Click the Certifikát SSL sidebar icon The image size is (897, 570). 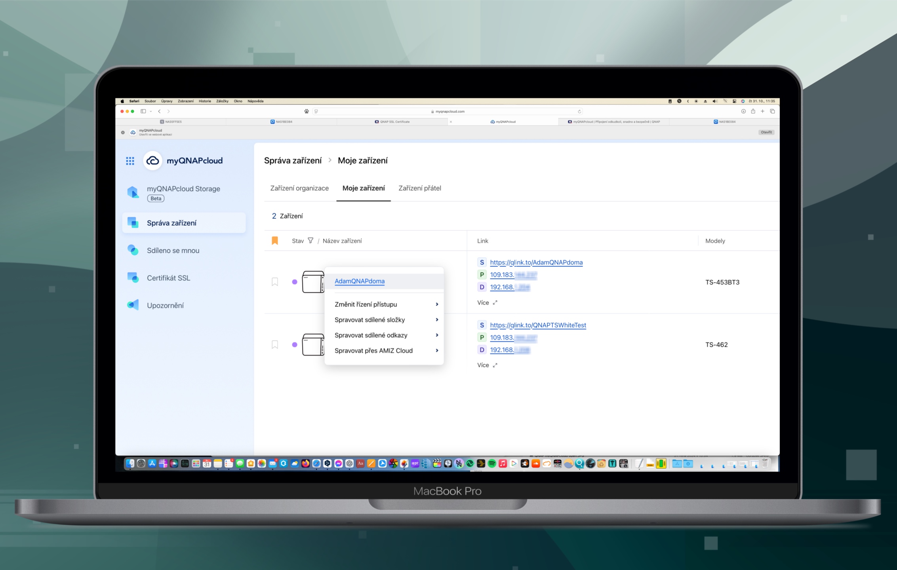133,277
